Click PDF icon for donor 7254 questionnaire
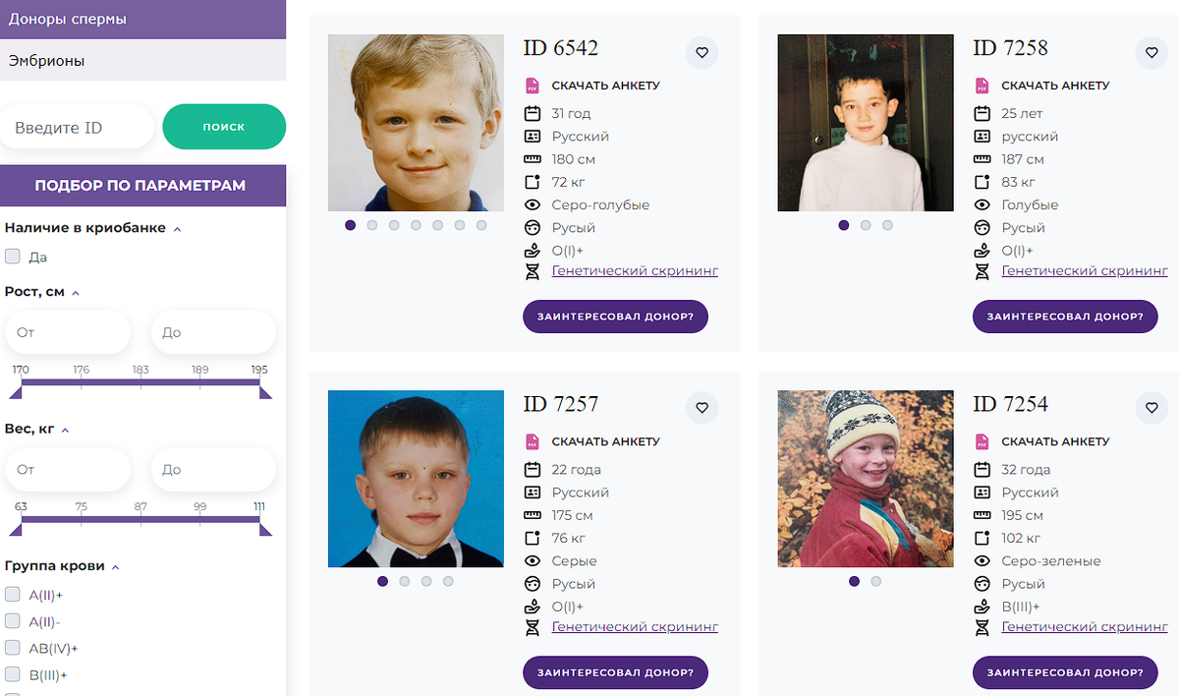The width and height of the screenshot is (1179, 696). tap(982, 441)
